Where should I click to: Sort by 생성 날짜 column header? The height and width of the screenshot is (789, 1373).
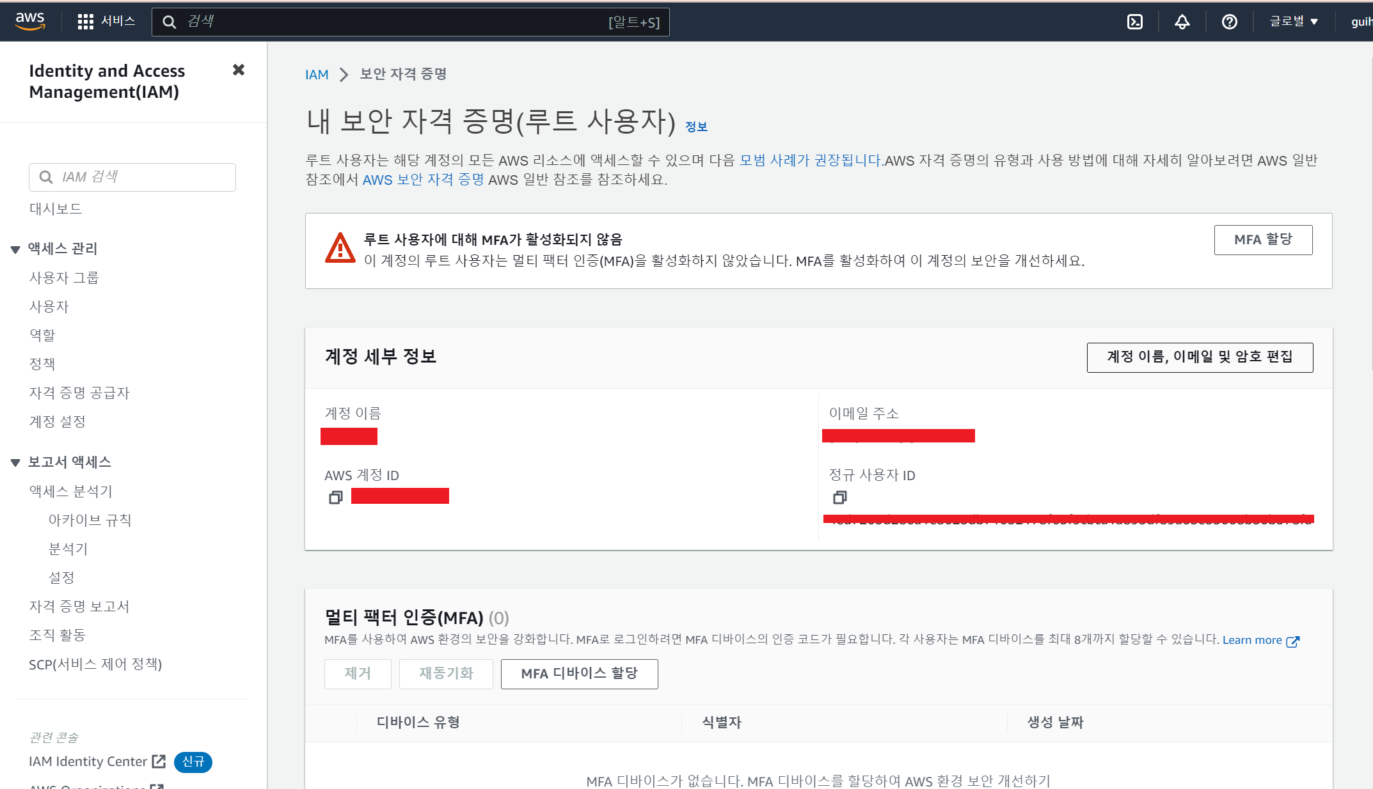pos(1056,723)
